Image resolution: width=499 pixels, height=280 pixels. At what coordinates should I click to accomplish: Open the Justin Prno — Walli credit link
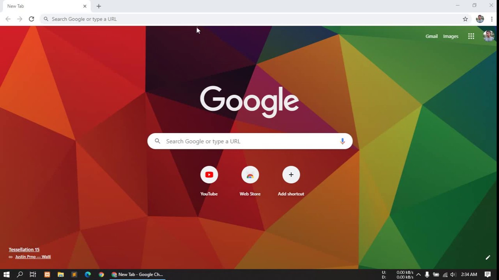coord(33,257)
